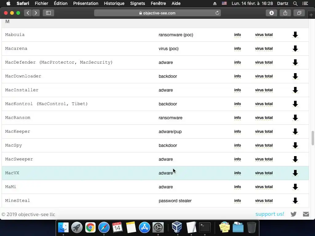Download the Mabouia sample via arrow icon
315x236 pixels.
pos(295,35)
